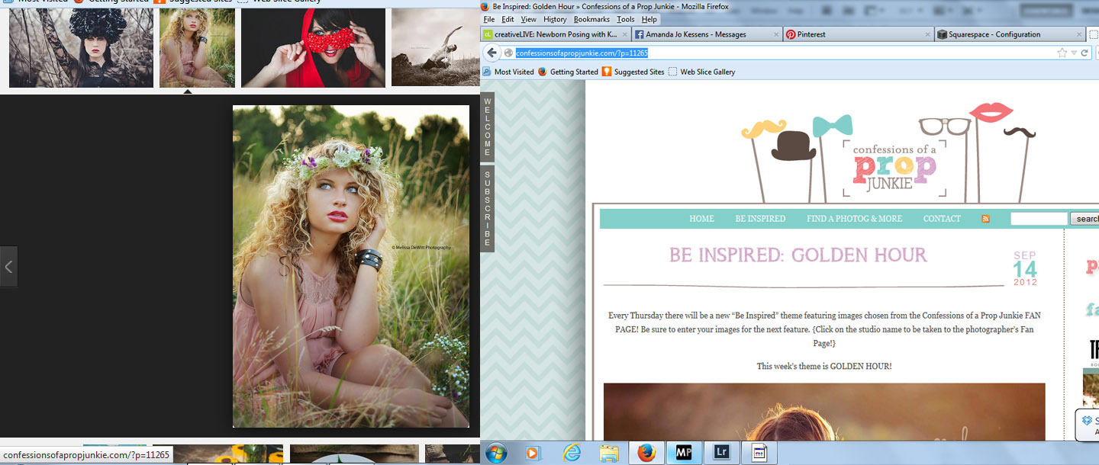The image size is (1099, 465).
Task: Click the Firefox back arrow button
Action: 491,53
